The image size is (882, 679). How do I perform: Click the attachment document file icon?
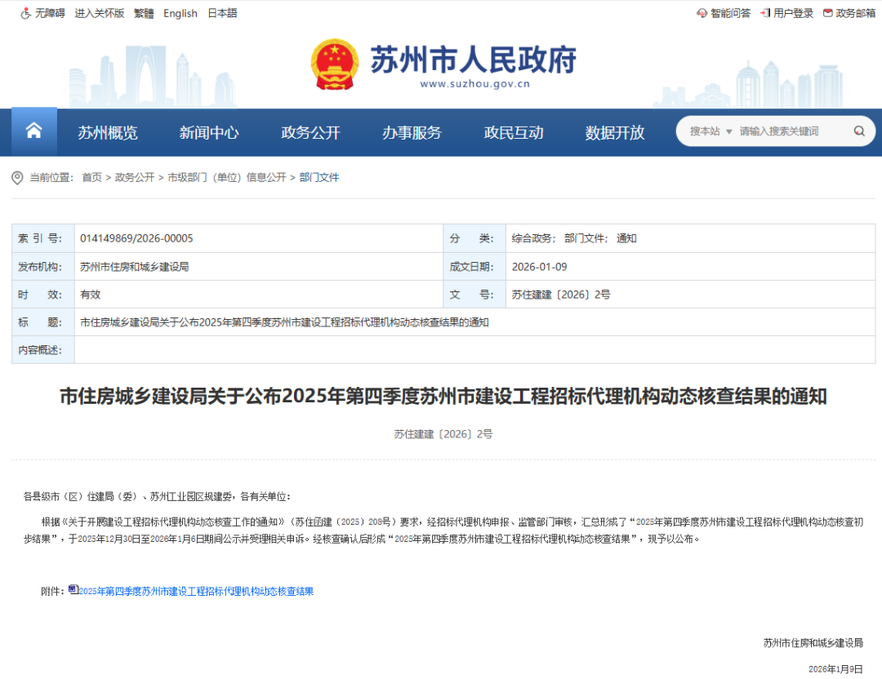pos(73,589)
